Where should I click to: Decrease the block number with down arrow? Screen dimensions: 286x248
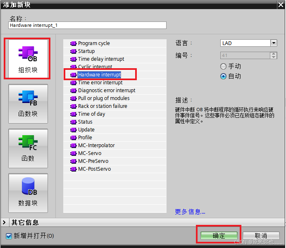click(274, 57)
